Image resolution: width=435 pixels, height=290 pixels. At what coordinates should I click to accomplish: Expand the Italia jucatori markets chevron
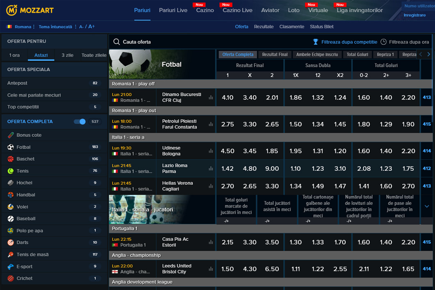[x=427, y=206]
